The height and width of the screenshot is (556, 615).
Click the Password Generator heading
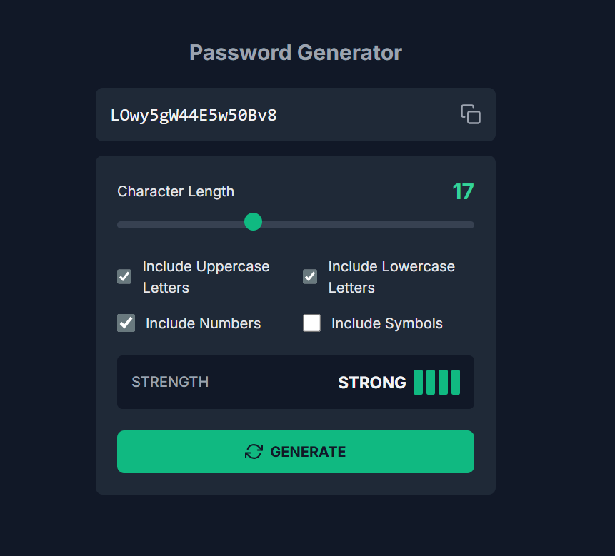click(296, 53)
